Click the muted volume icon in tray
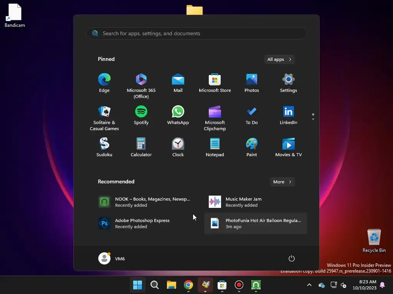The image size is (393, 294). (343, 285)
